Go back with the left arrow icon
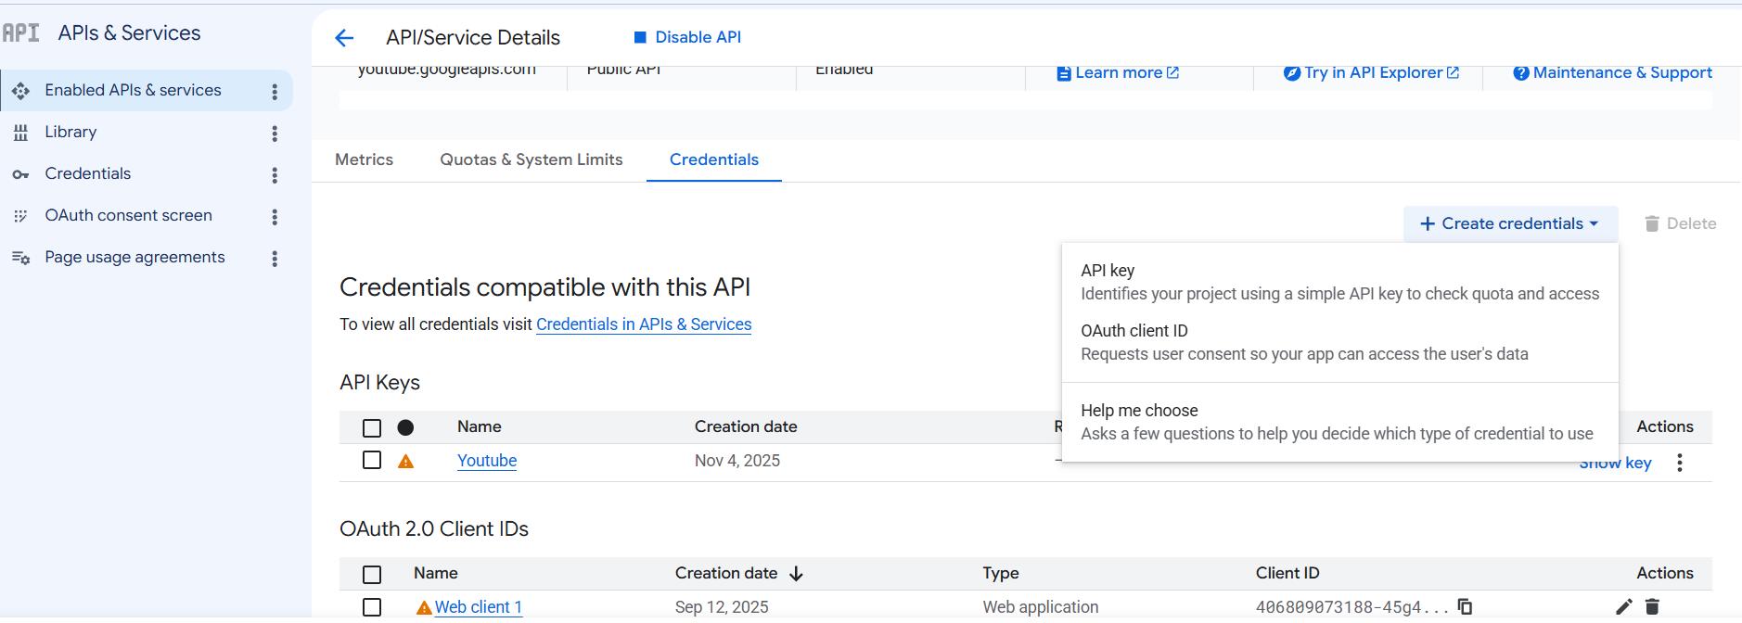 pos(344,38)
